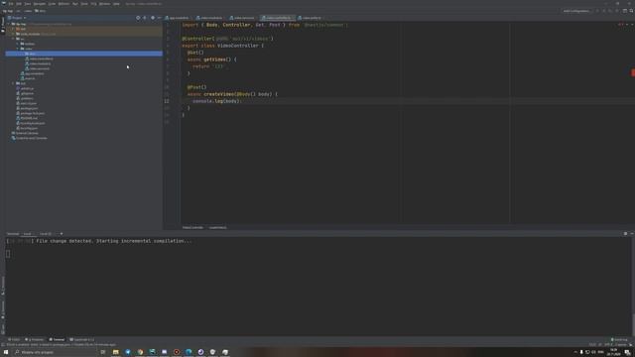The height and width of the screenshot is (357, 635).
Task: Open Project panel settings gear
Action: [153, 18]
